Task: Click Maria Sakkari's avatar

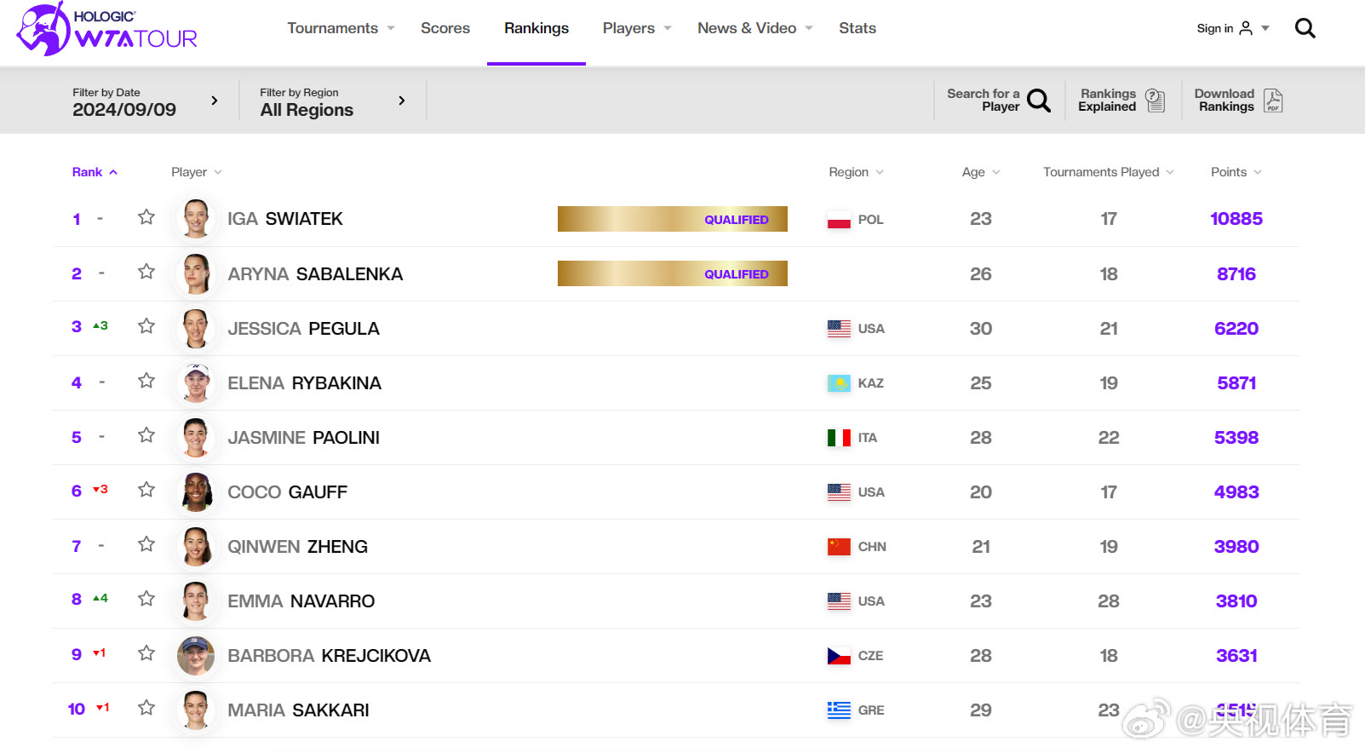Action: pyautogui.click(x=196, y=710)
